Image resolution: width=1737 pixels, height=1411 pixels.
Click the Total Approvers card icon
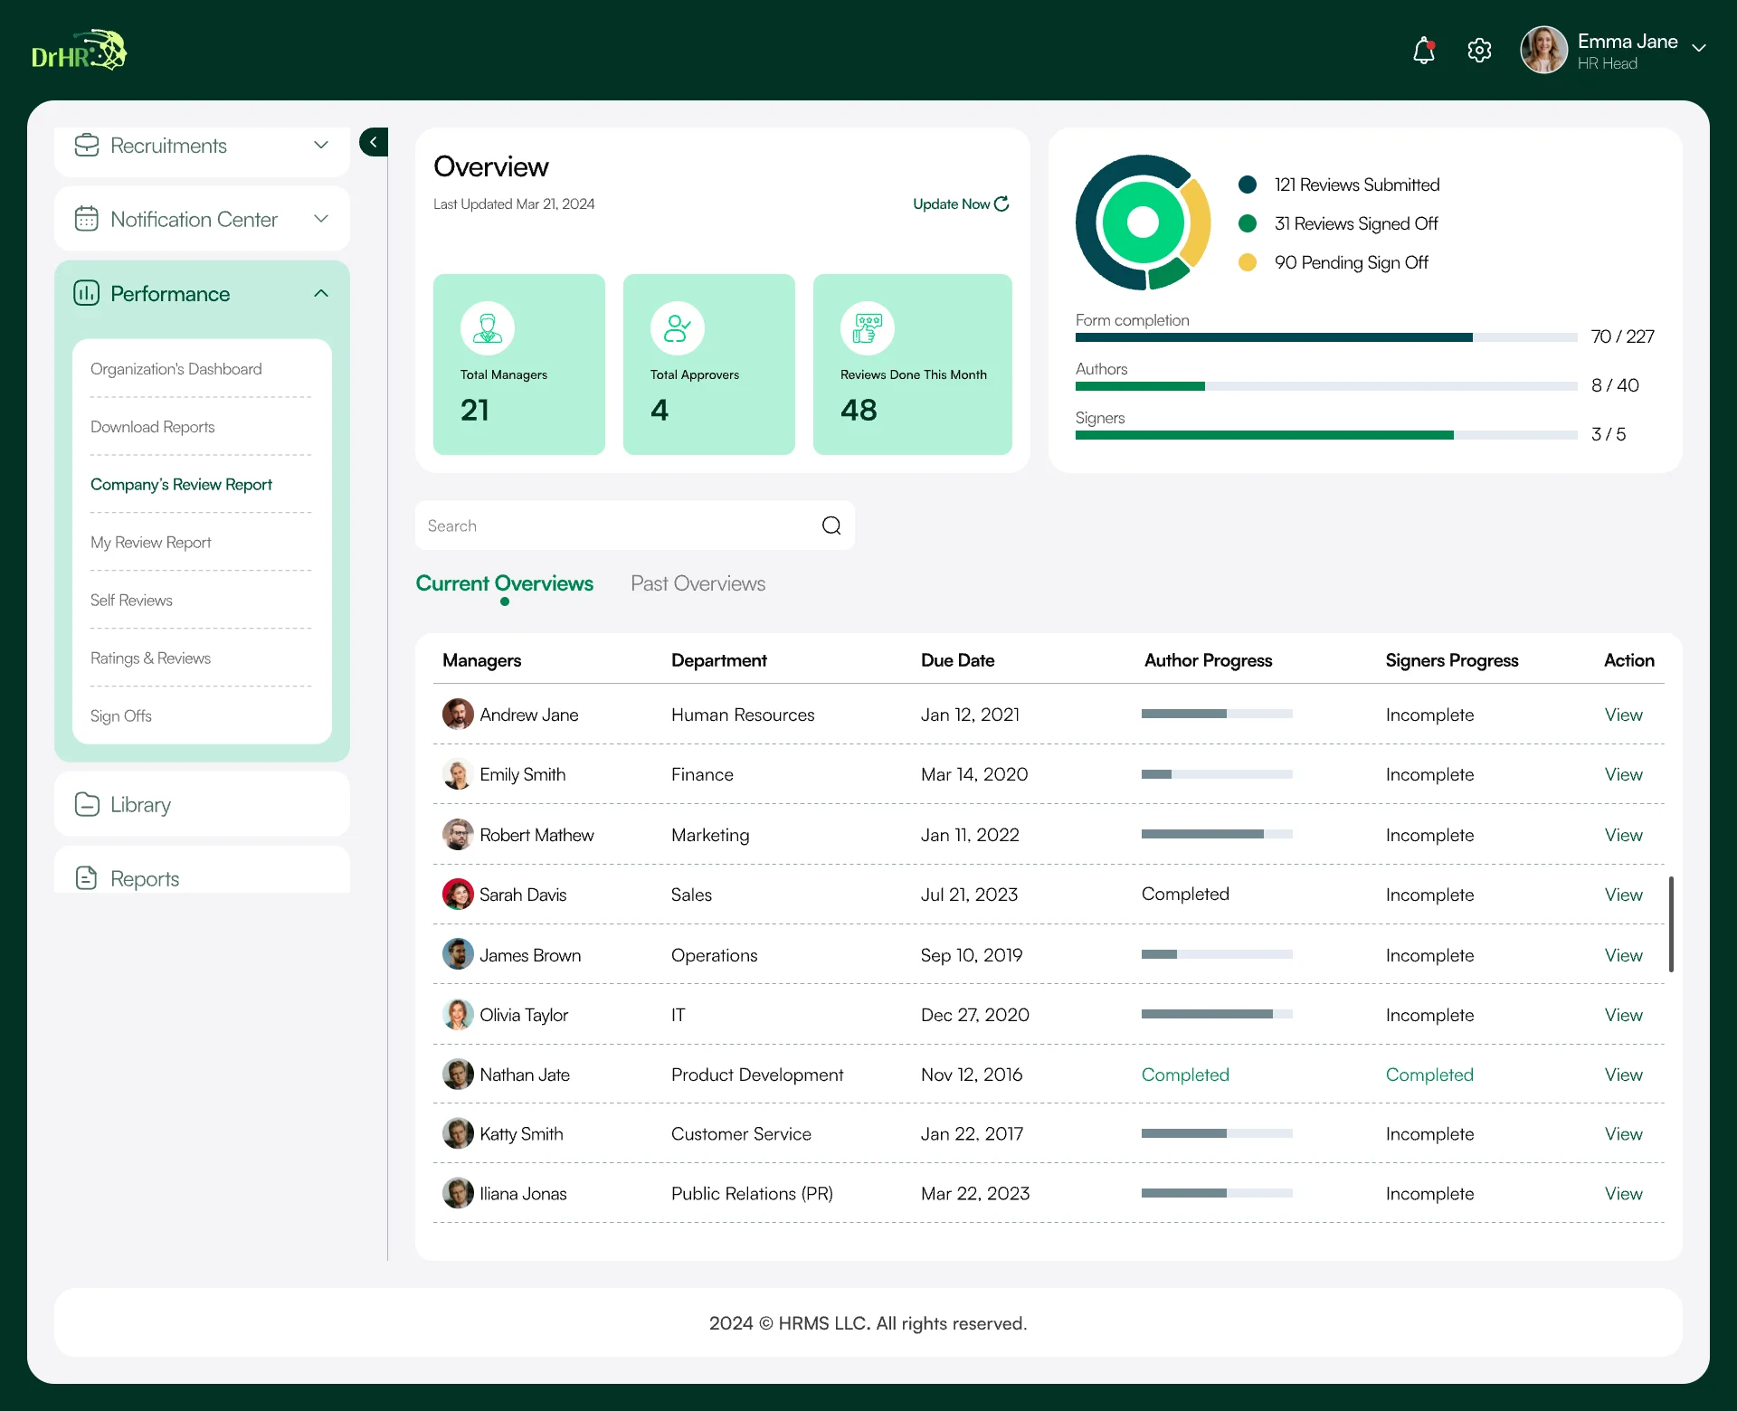point(678,328)
